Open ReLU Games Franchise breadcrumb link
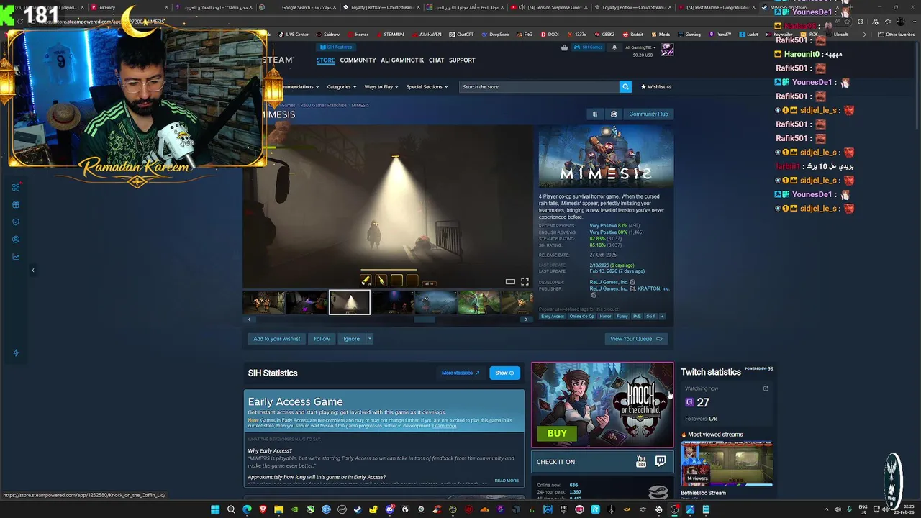Image resolution: width=921 pixels, height=518 pixels. click(x=323, y=105)
